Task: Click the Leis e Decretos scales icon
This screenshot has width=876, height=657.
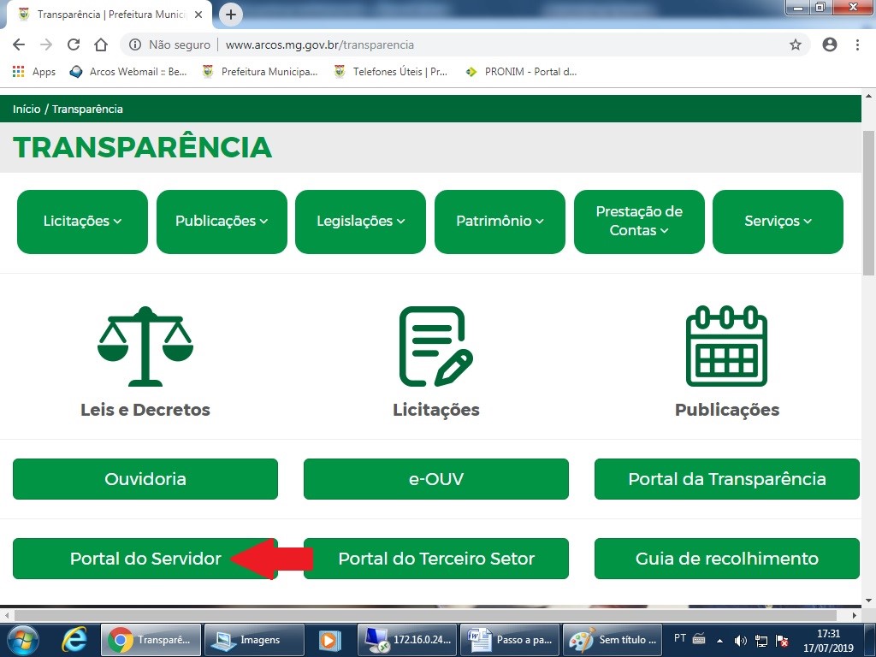Action: click(x=145, y=346)
